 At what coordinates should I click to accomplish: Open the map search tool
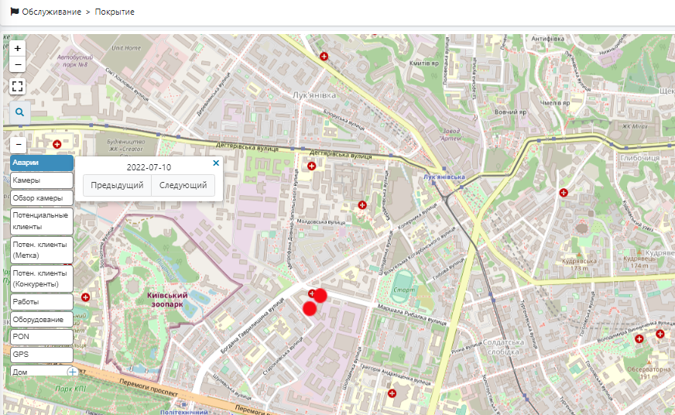click(x=19, y=113)
